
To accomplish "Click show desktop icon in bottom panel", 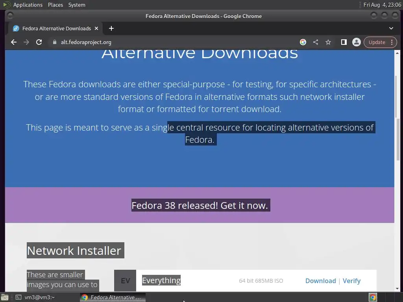I will pos(5,297).
